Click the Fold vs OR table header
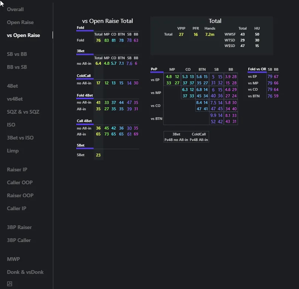 (x=257, y=69)
